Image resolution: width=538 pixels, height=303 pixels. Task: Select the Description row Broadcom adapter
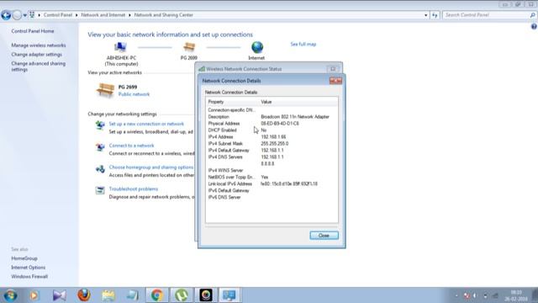click(272, 117)
